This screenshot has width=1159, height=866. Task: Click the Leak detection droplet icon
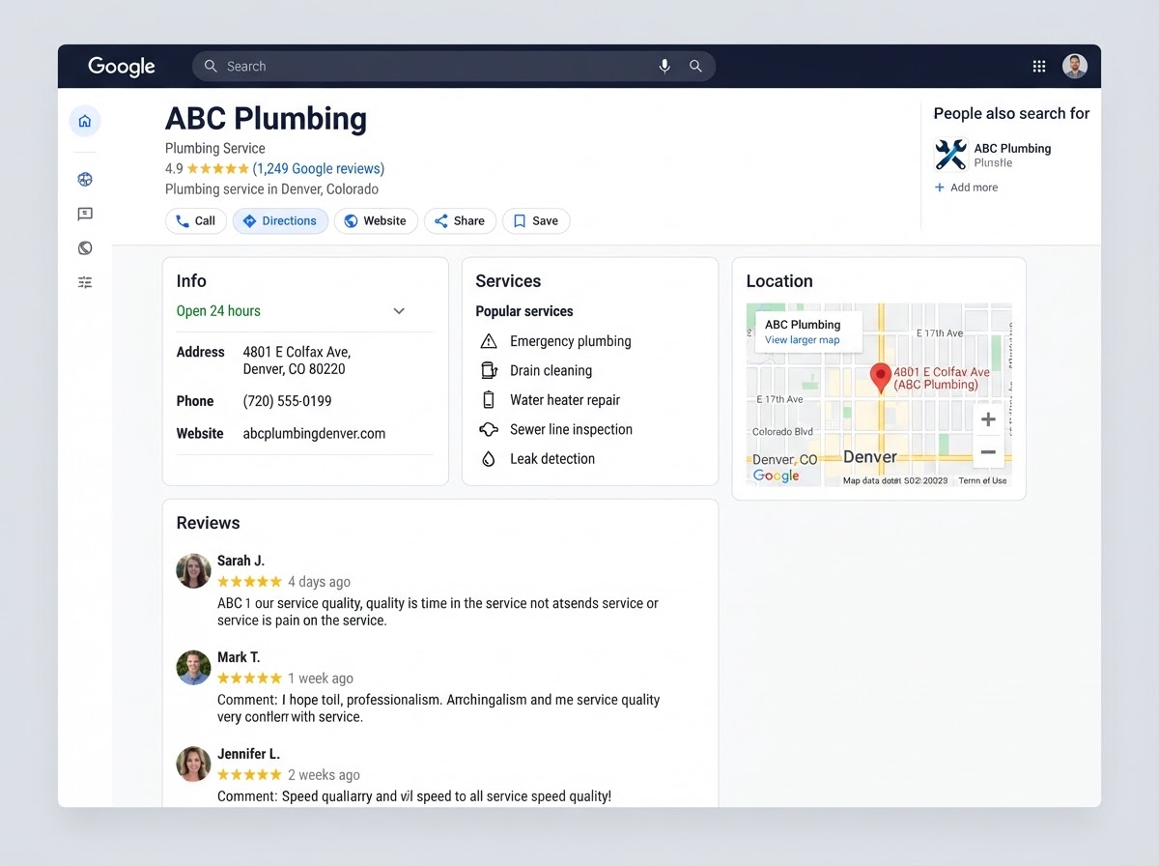(x=489, y=459)
